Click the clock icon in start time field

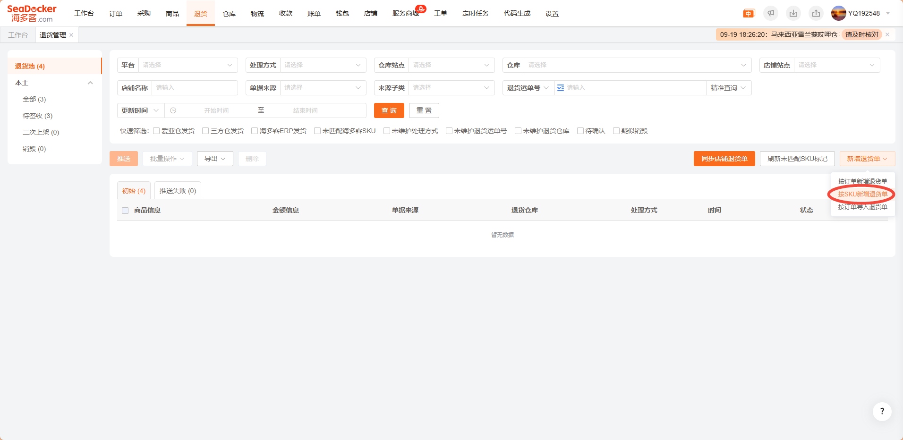(173, 110)
